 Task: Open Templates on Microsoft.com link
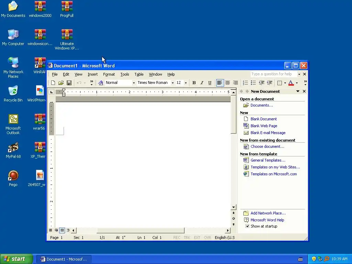coord(274,174)
